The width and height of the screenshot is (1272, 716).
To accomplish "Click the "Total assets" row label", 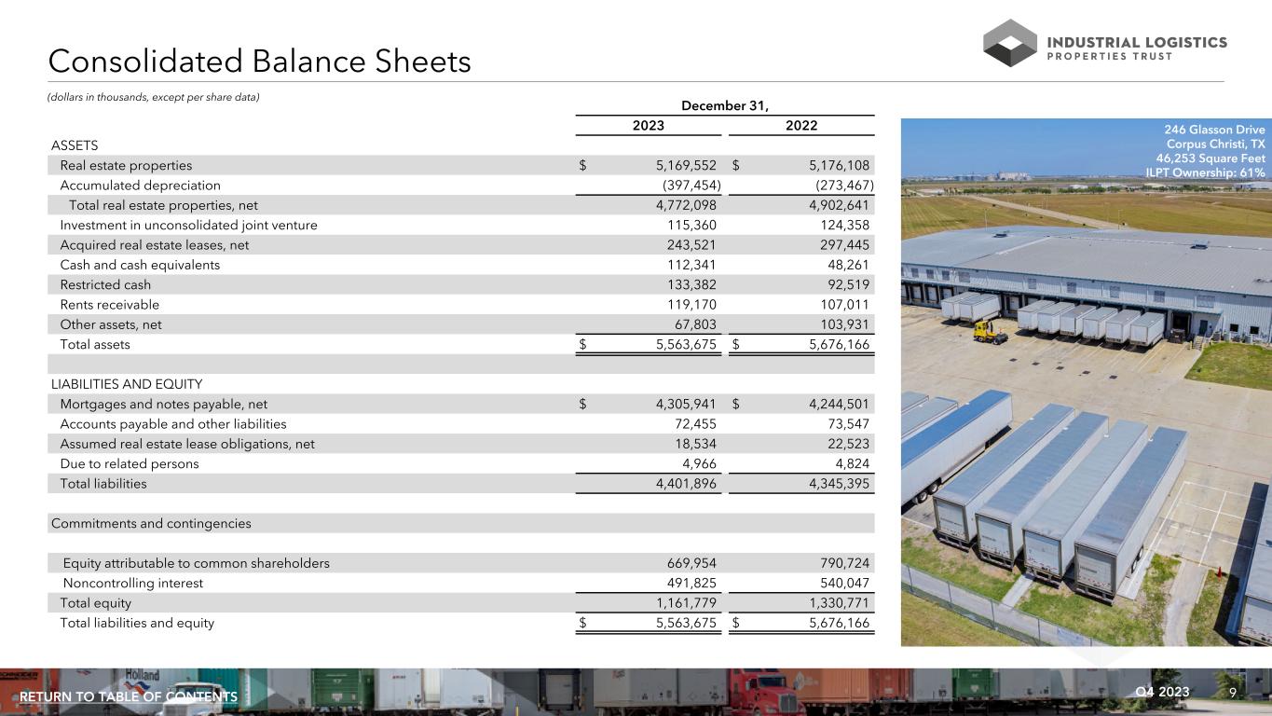I will [x=95, y=344].
